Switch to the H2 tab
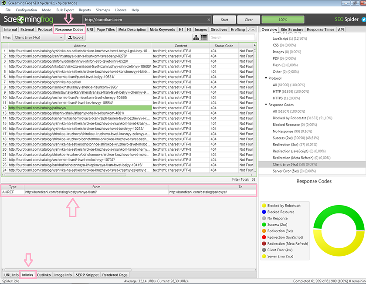 tap(189, 30)
